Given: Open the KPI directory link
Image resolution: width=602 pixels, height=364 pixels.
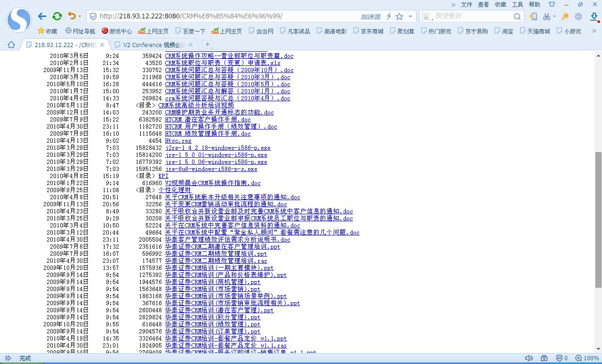Looking at the screenshot, I should 163,176.
